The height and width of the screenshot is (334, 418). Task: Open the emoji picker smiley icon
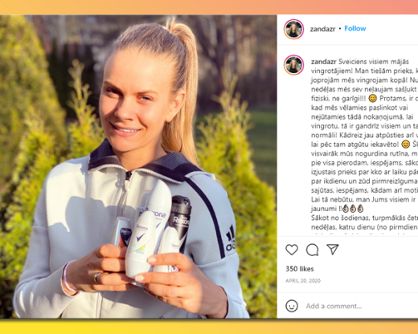click(292, 306)
